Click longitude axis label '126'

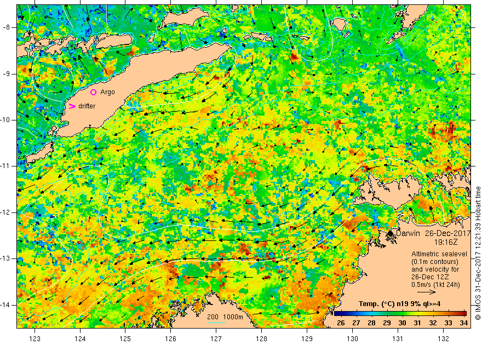pos(170,338)
